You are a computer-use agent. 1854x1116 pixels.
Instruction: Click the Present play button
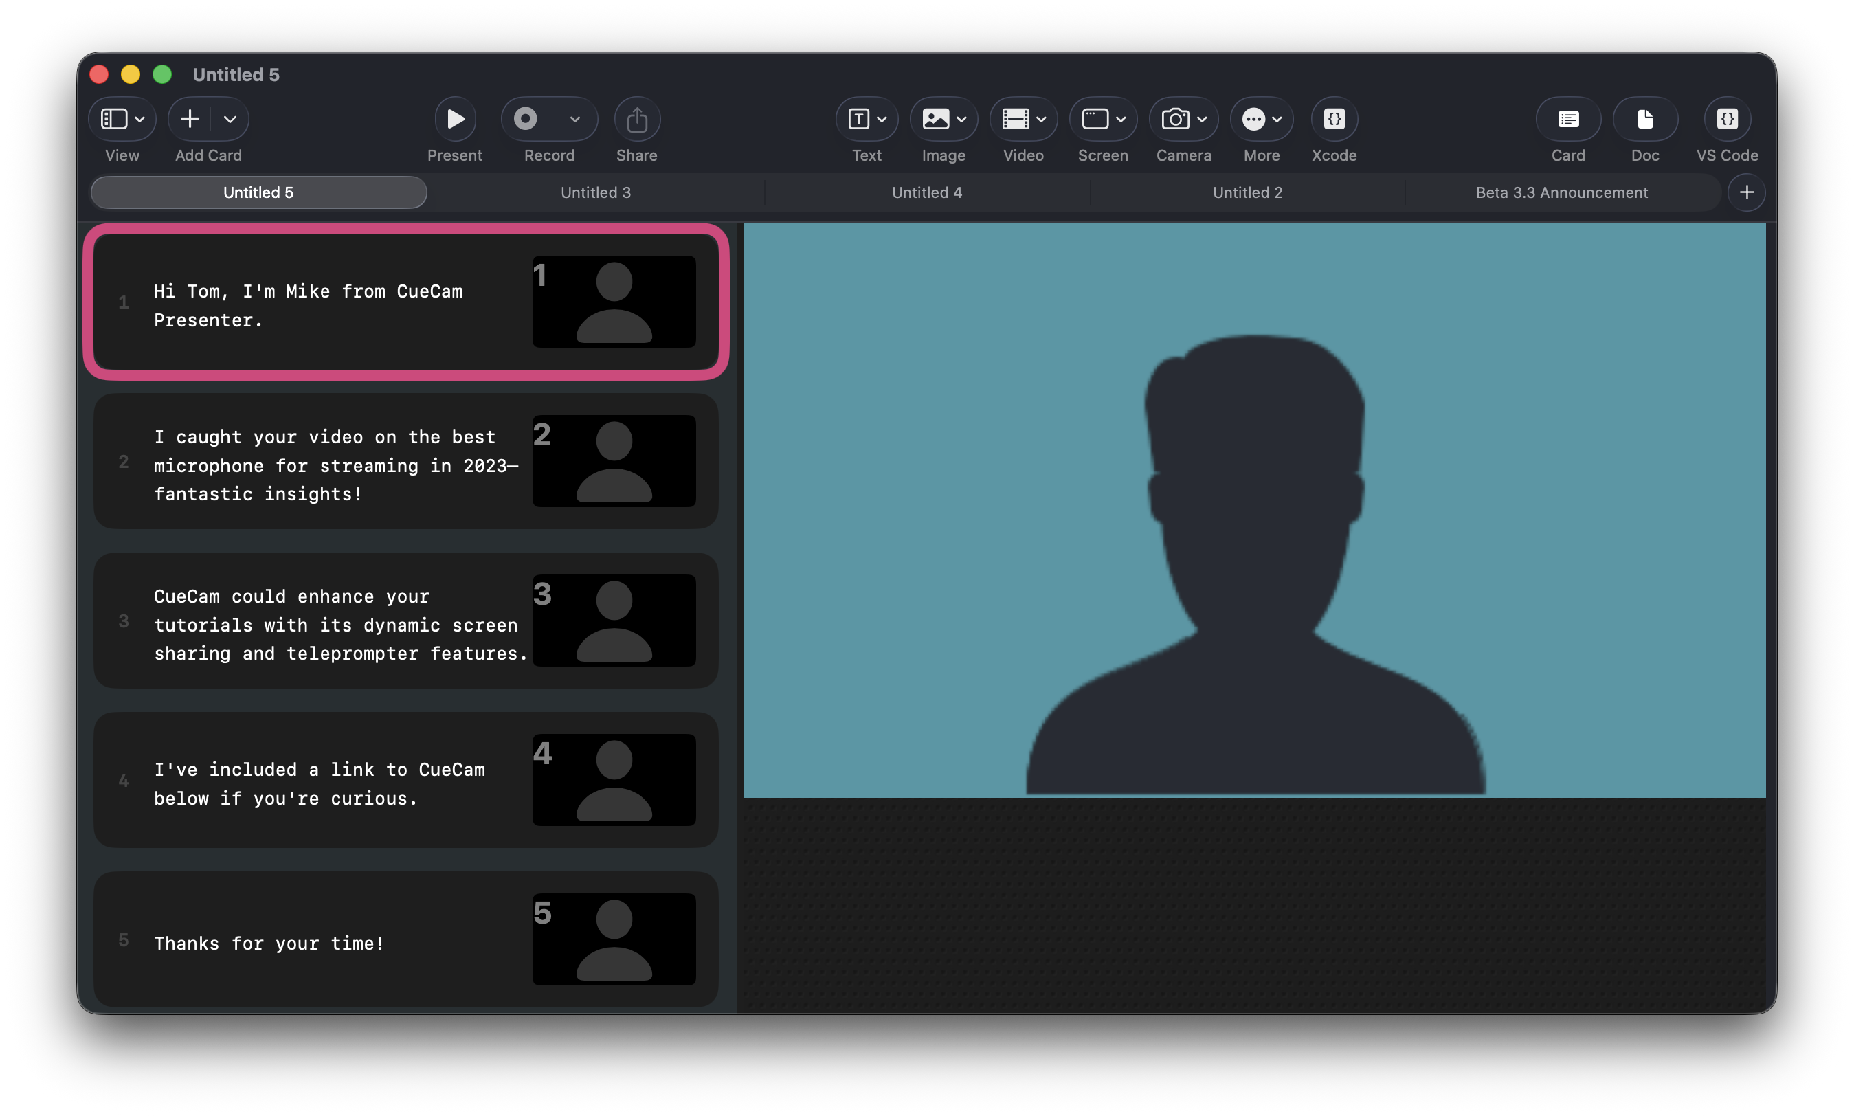click(455, 119)
